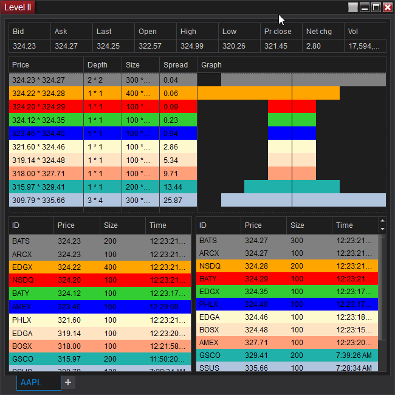Click the Open value 322.57
Screen dimensions: 395x395
point(156,46)
